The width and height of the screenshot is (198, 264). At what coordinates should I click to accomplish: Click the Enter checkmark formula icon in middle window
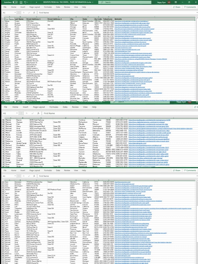coord(33,113)
